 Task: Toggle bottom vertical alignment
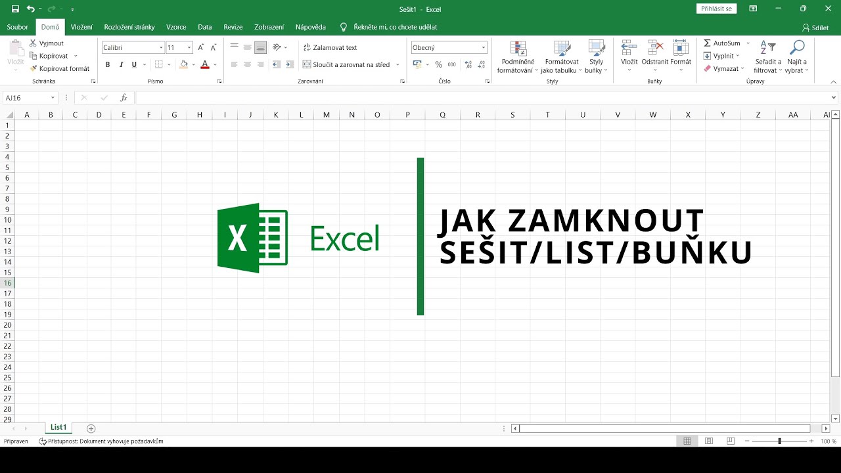(x=261, y=47)
